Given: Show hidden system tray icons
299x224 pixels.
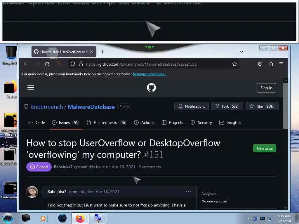Looking at the screenshot, I should 248,218.
